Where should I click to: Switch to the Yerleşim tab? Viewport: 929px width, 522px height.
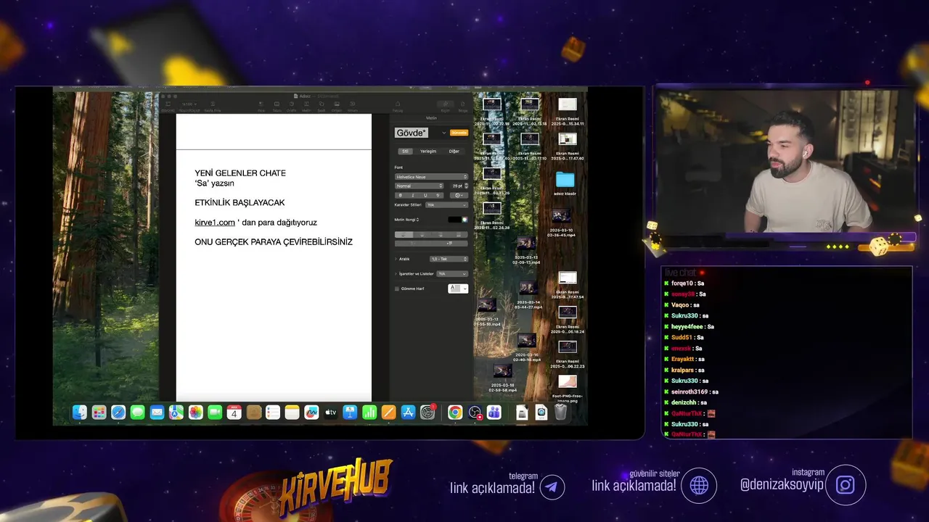[x=428, y=151]
